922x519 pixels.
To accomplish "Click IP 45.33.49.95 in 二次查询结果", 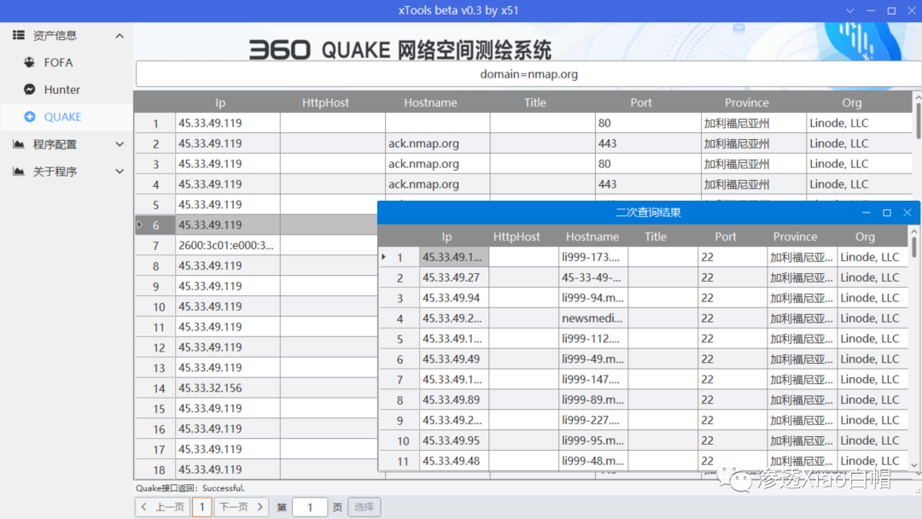I will click(x=451, y=440).
